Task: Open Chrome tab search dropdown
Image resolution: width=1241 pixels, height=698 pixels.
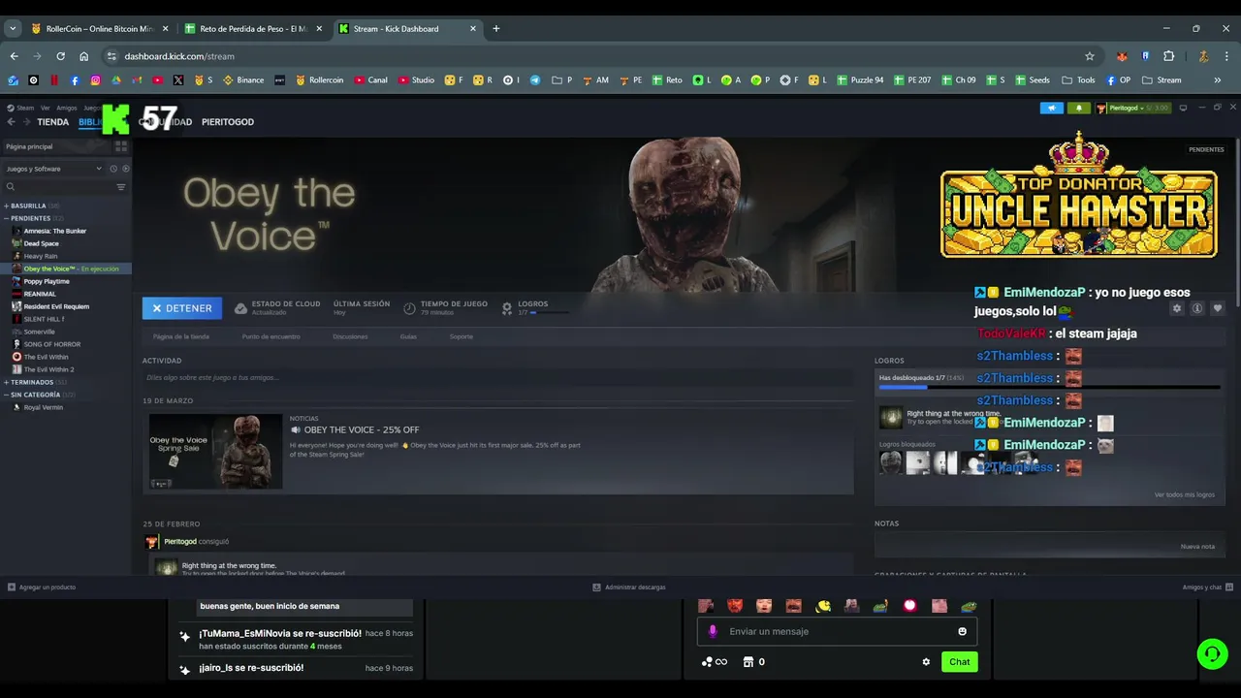Action: 13,28
